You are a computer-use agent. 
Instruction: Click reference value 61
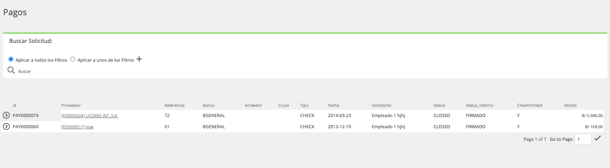tap(167, 126)
